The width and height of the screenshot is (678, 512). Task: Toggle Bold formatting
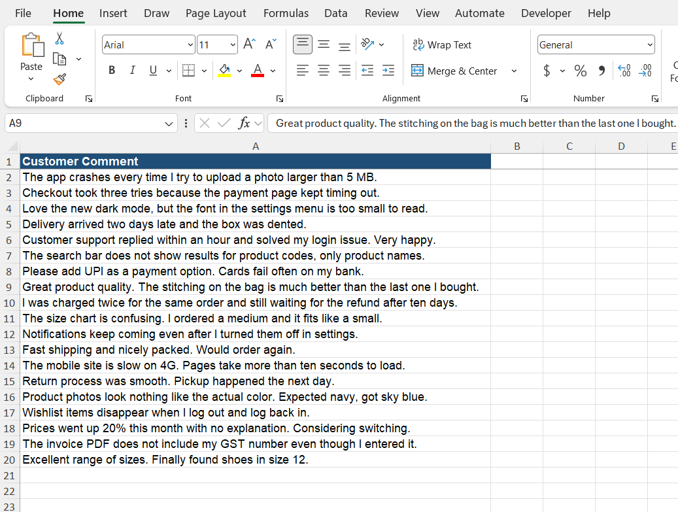pos(112,70)
